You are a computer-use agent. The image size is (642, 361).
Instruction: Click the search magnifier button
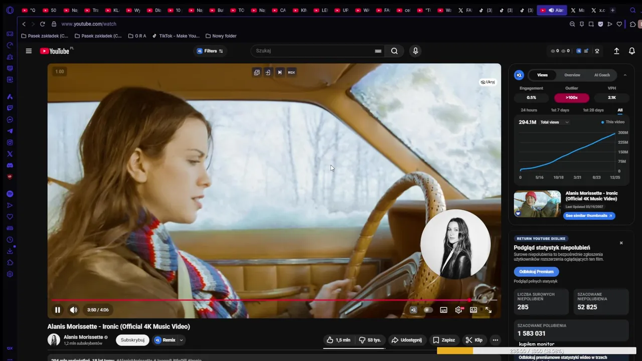click(394, 51)
